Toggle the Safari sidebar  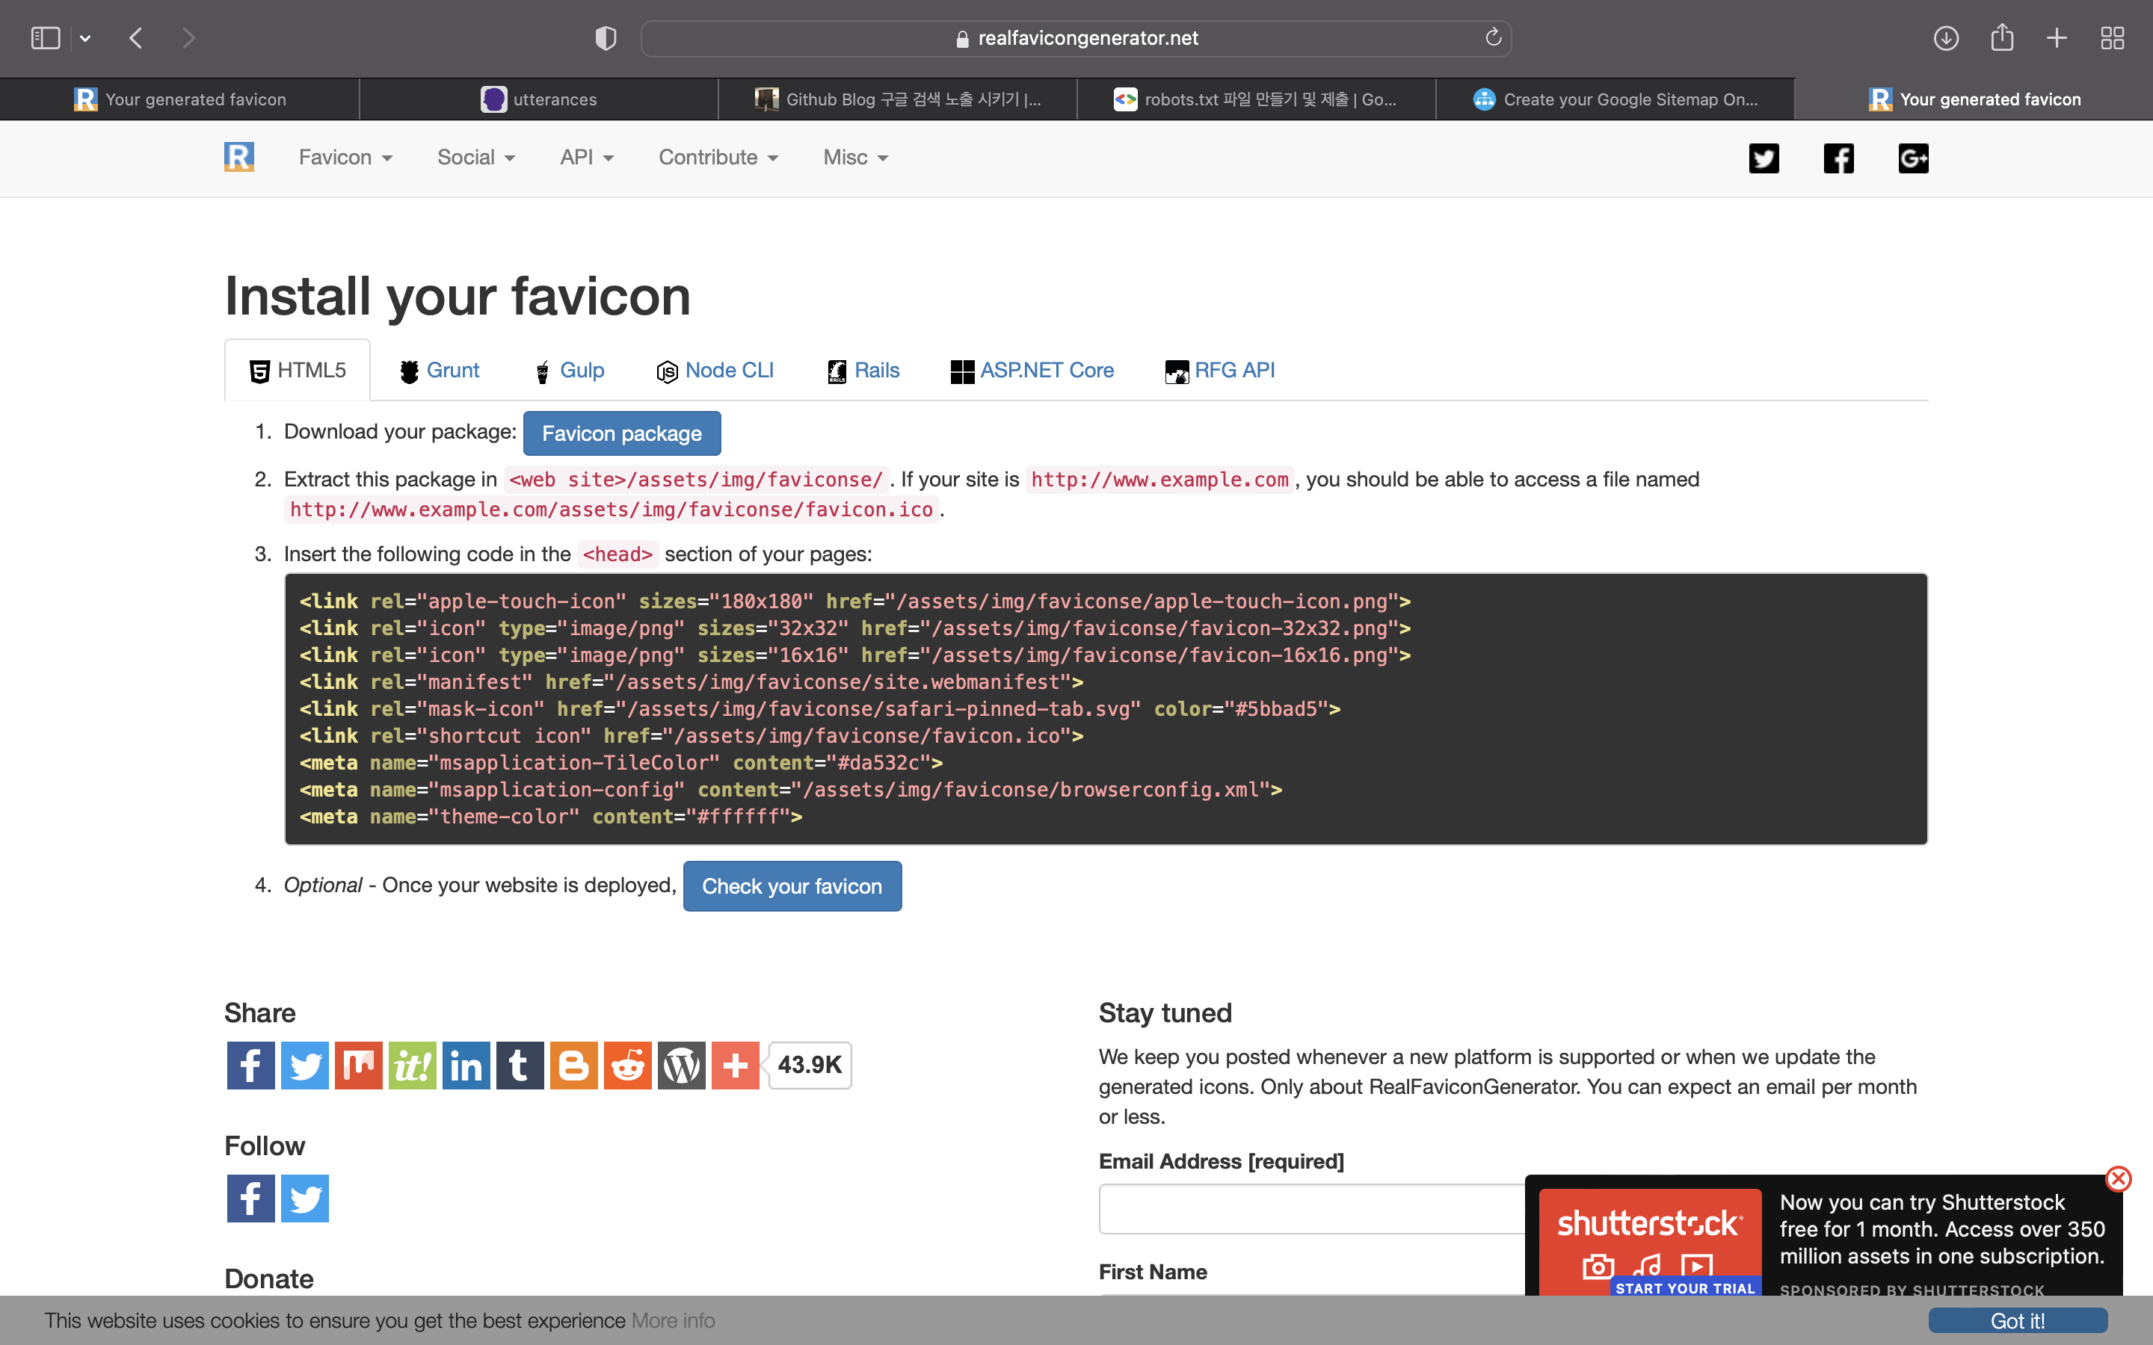tap(46, 38)
